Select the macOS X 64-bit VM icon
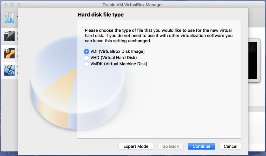The height and width of the screenshot is (156, 266). tap(10, 36)
